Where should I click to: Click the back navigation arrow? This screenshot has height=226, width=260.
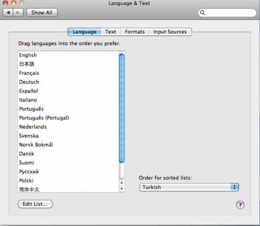click(8, 13)
